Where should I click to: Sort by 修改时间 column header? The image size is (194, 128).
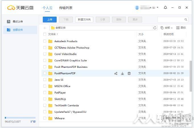tap(168, 34)
